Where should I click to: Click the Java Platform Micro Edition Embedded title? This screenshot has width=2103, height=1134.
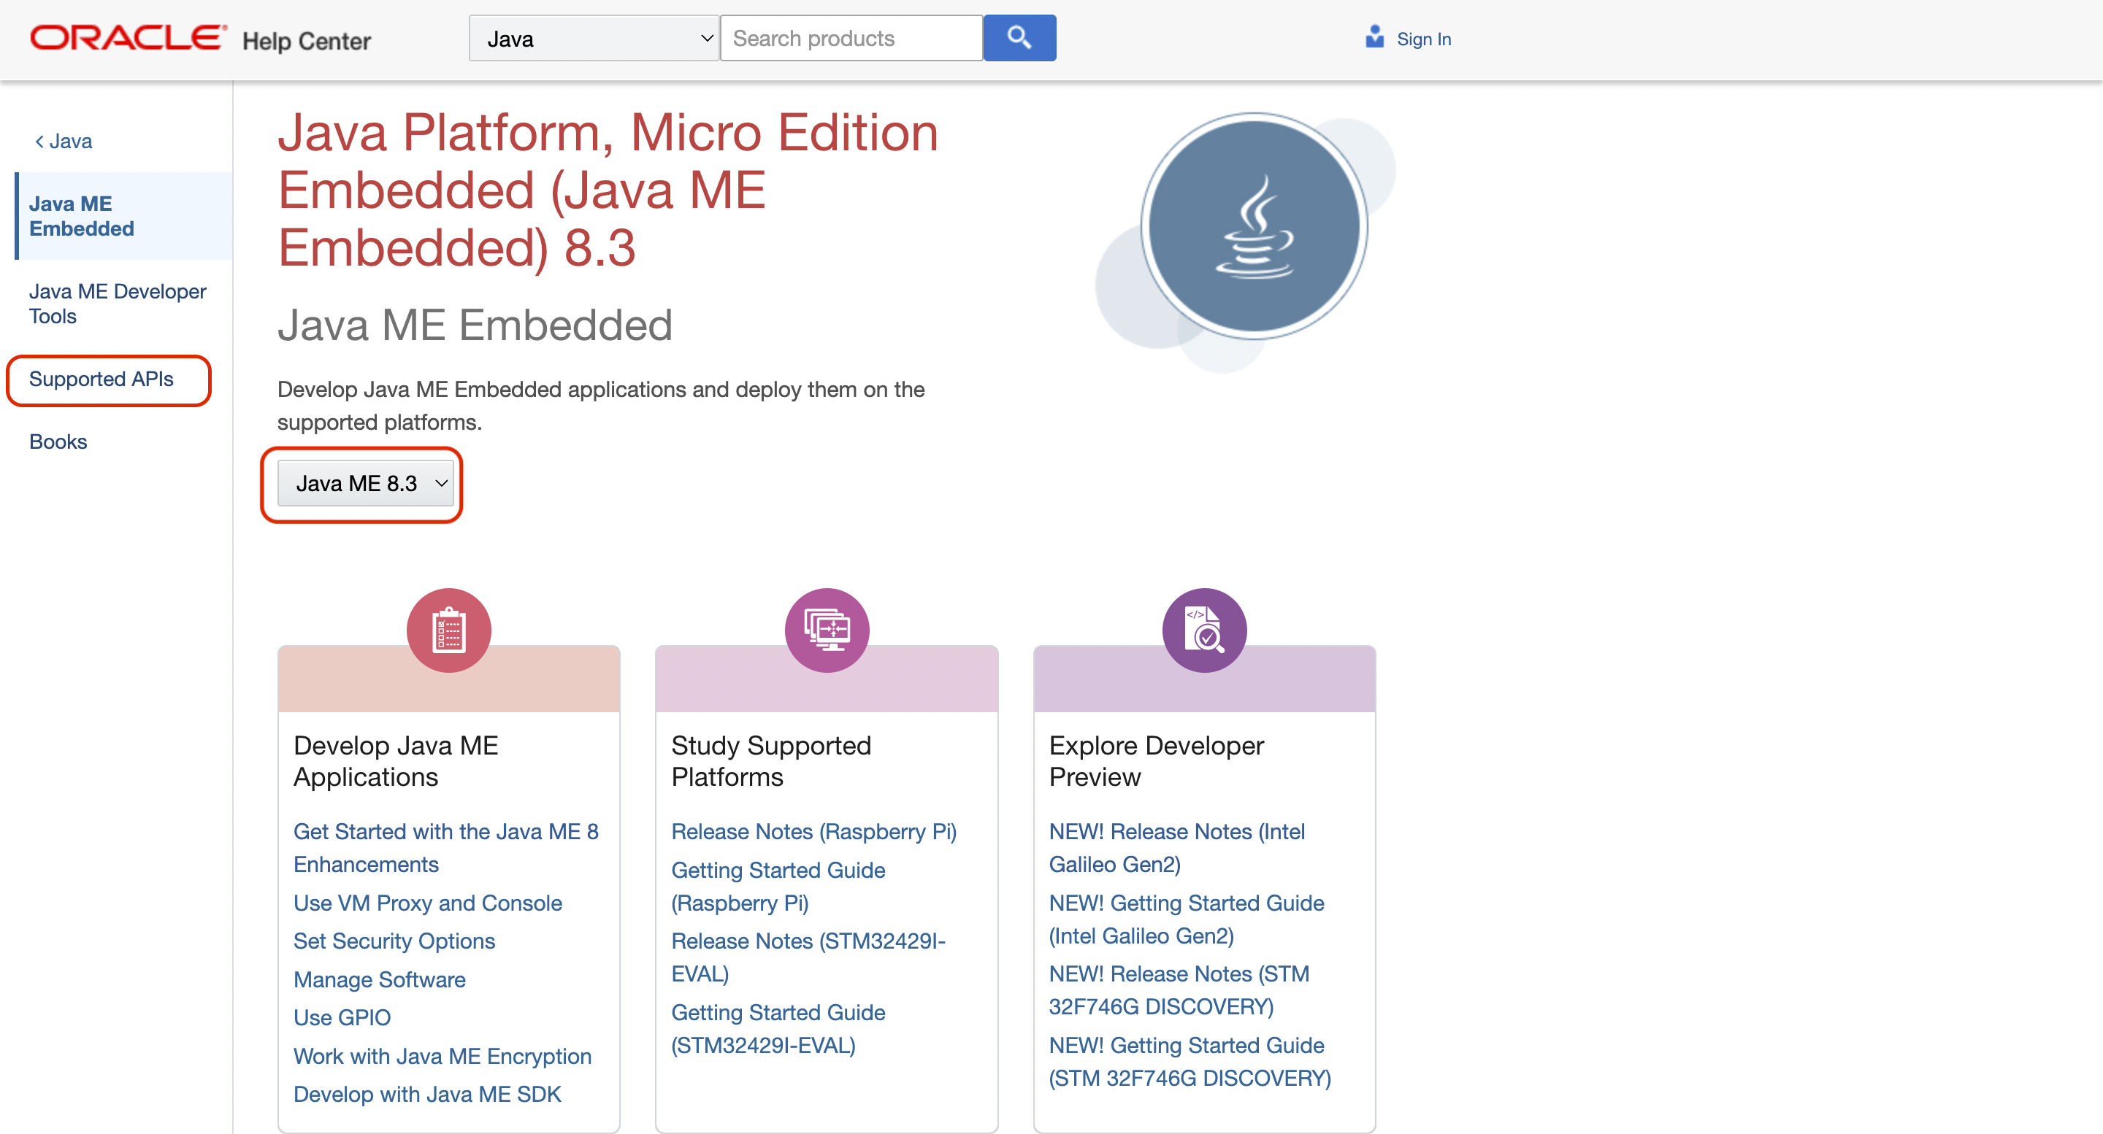click(608, 190)
